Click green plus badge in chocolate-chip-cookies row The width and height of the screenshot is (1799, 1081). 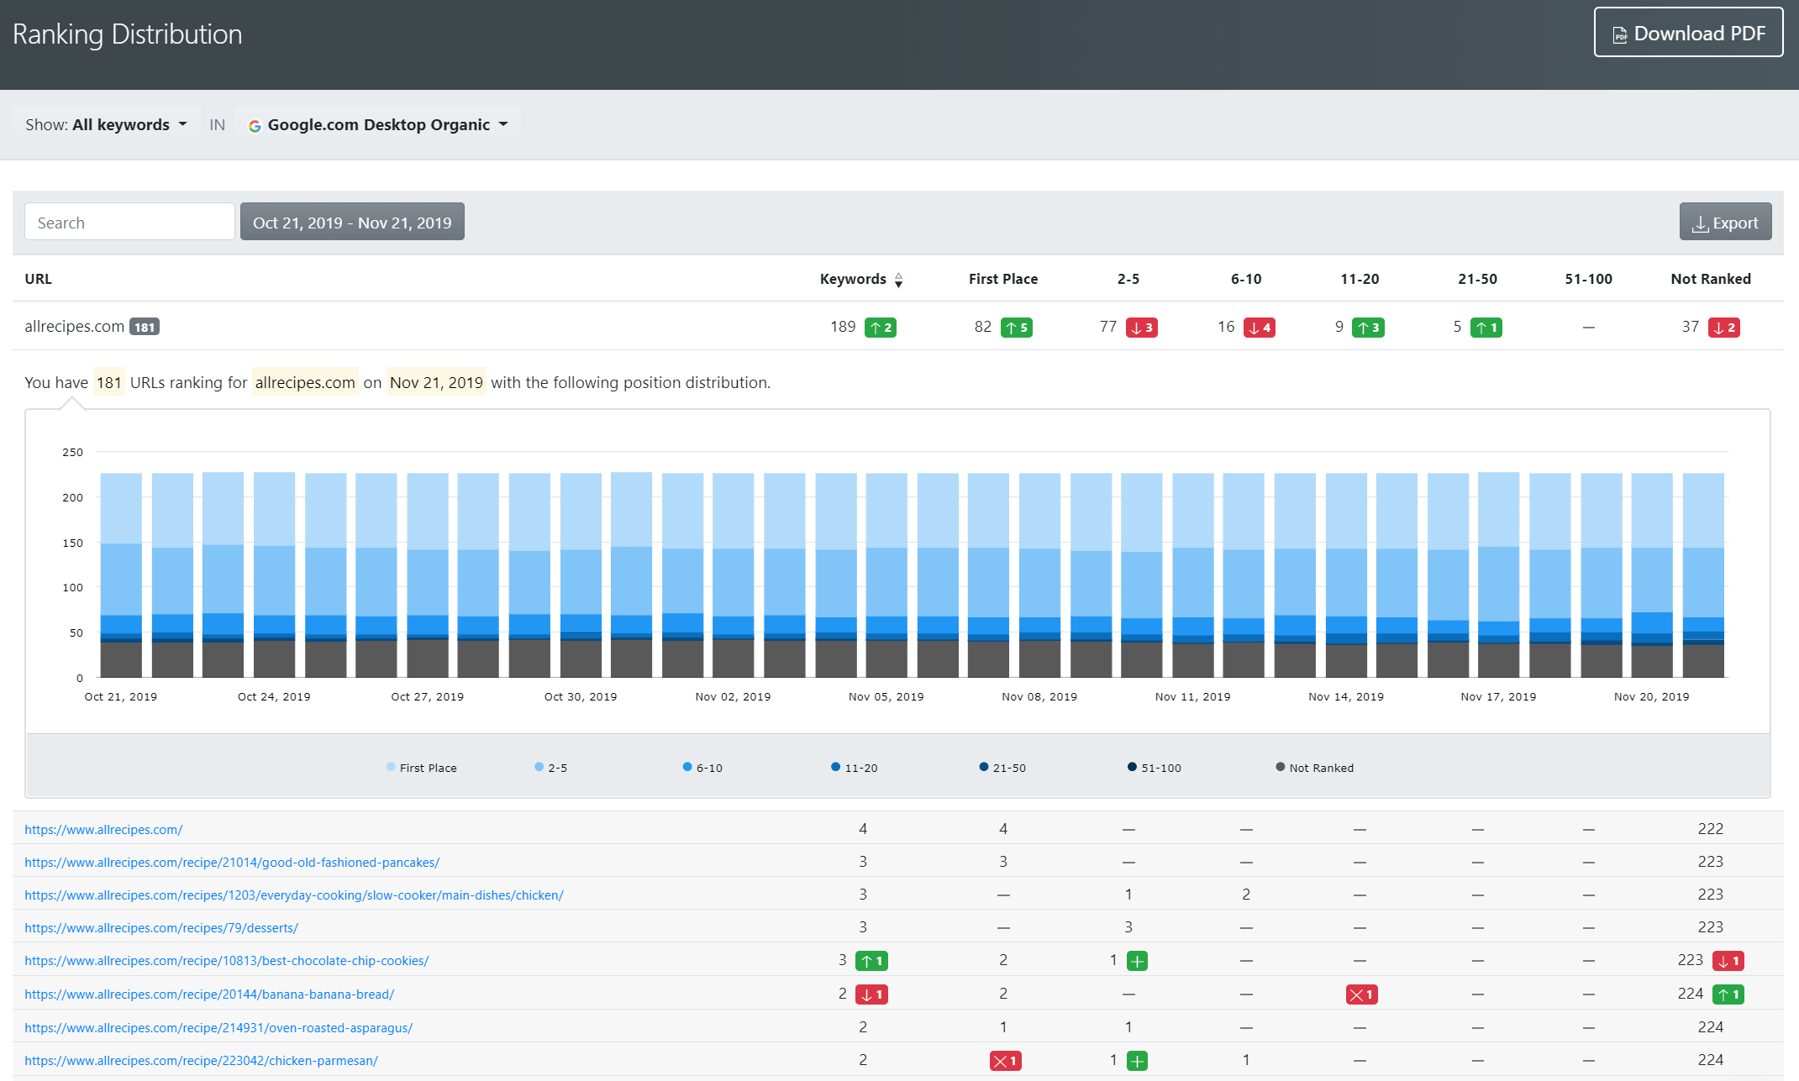click(1137, 961)
